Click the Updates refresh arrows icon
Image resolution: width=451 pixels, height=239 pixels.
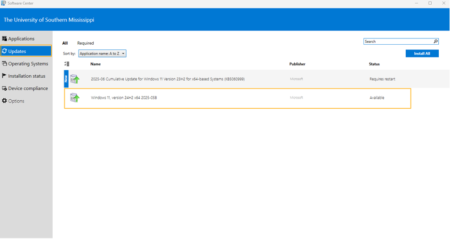pyautogui.click(x=4, y=51)
